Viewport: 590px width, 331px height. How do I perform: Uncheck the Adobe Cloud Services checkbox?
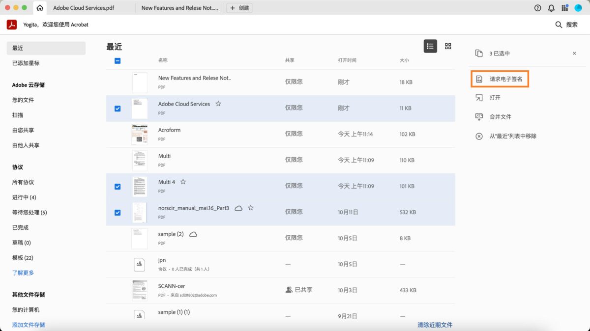click(118, 109)
